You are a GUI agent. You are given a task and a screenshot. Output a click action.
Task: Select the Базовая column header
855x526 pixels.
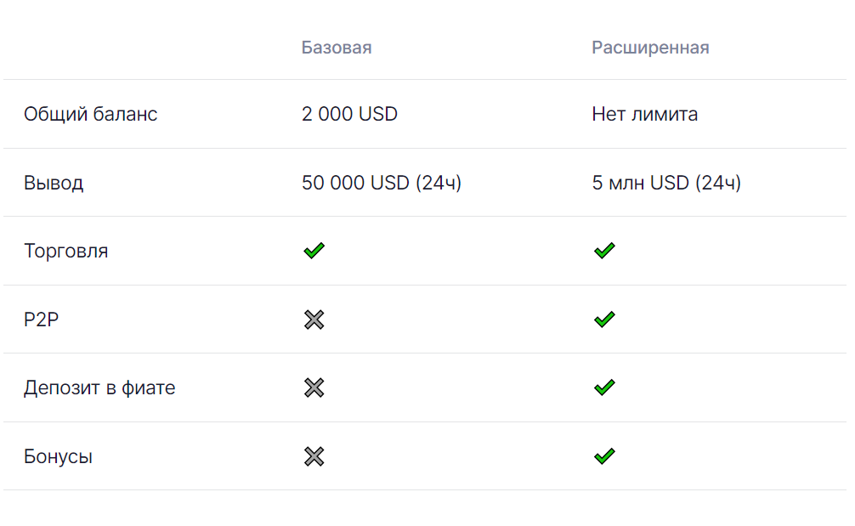point(337,48)
